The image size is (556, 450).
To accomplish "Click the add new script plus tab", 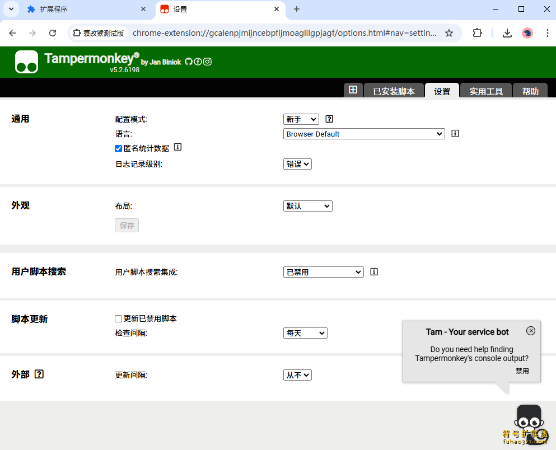I will [x=353, y=90].
